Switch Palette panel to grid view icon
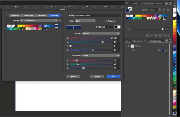 click(x=168, y=10)
